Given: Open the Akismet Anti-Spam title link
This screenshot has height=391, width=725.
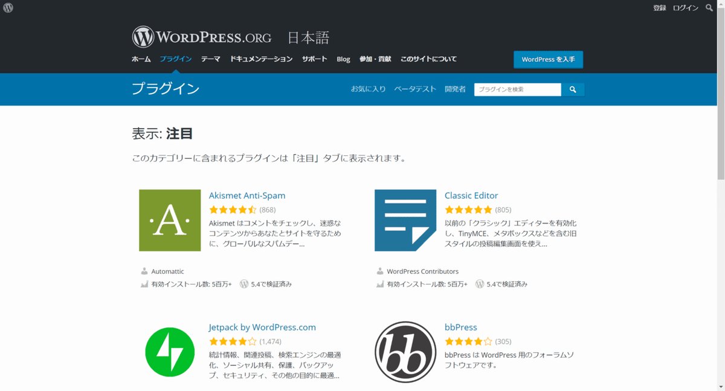Looking at the screenshot, I should (247, 196).
